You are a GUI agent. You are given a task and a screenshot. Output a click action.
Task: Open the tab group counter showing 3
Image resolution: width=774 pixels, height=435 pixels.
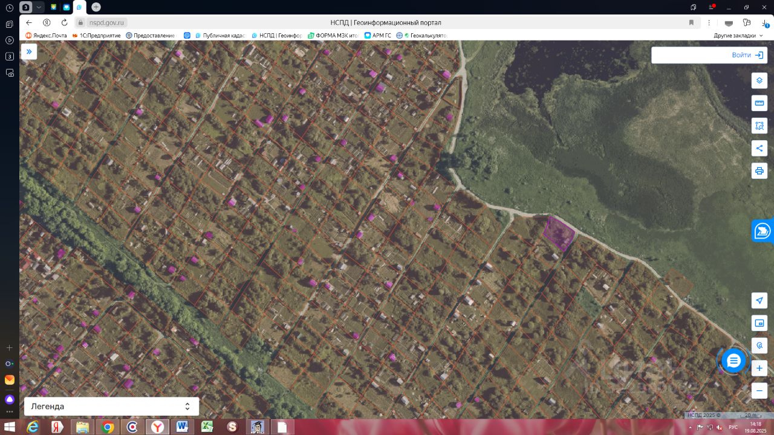[x=26, y=7]
